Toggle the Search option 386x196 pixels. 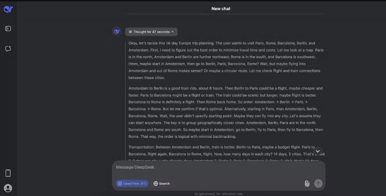[x=162, y=184]
